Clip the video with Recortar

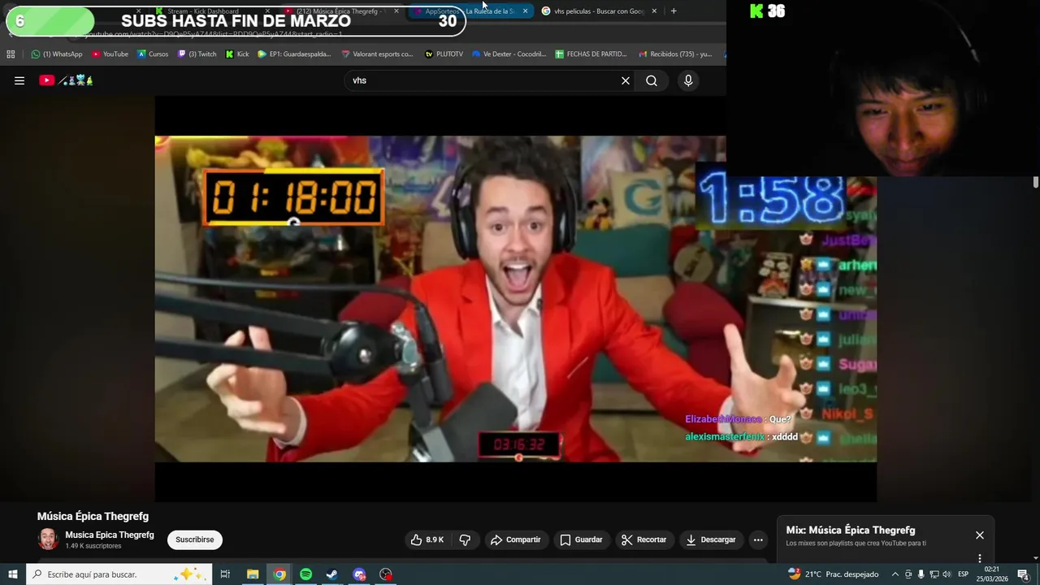[644, 539]
